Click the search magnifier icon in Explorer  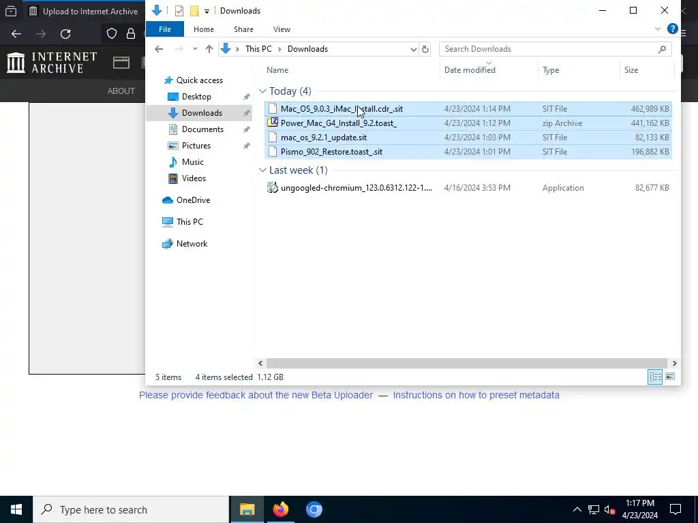[662, 49]
